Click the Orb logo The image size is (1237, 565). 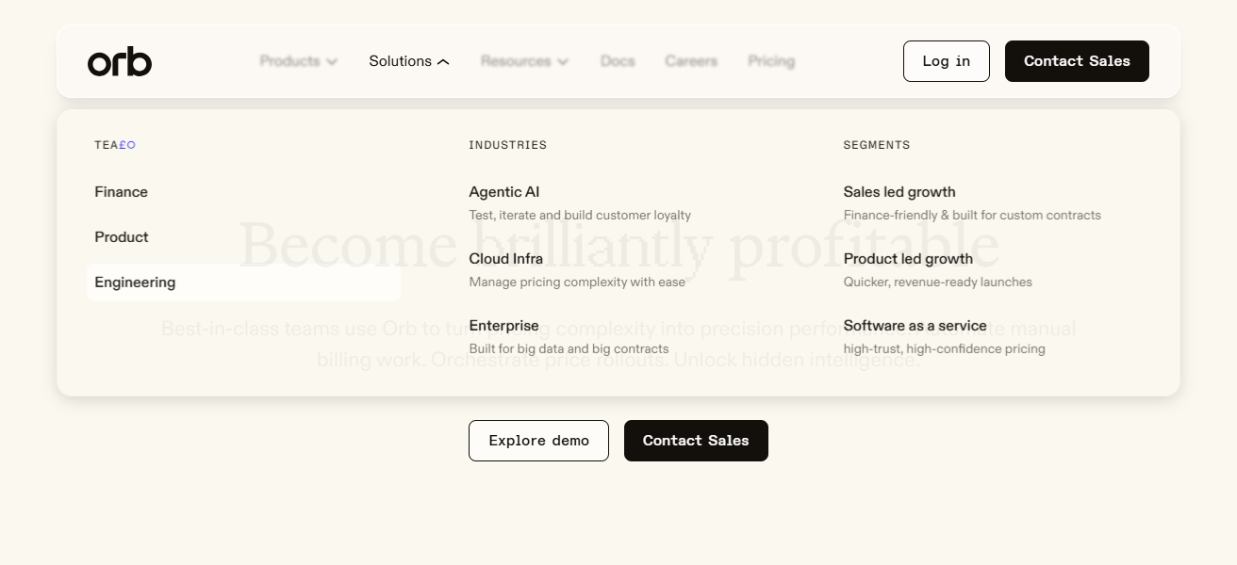pyautogui.click(x=120, y=61)
